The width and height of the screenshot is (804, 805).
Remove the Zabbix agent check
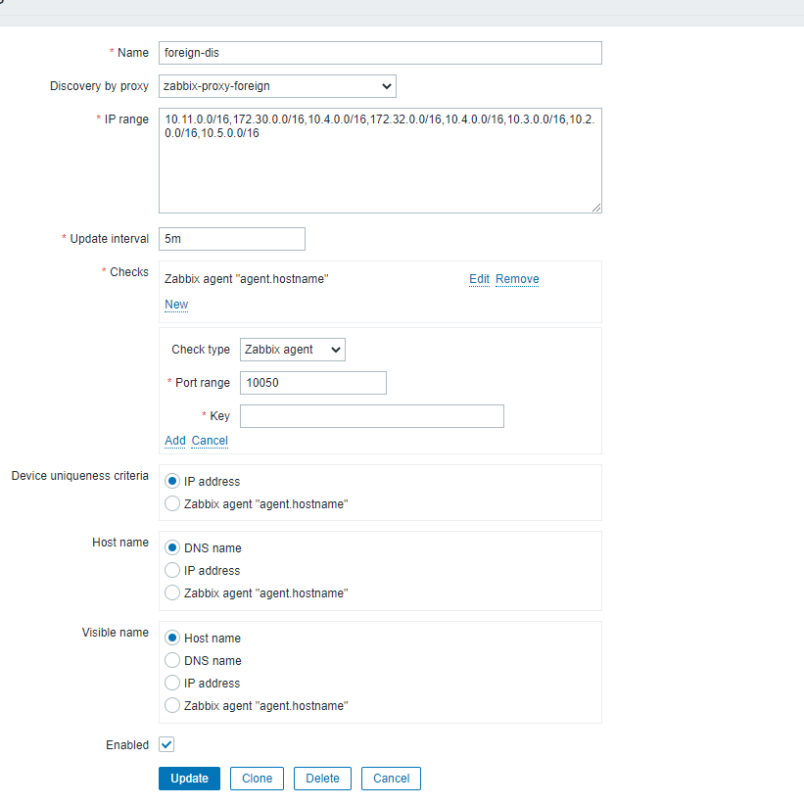click(517, 279)
